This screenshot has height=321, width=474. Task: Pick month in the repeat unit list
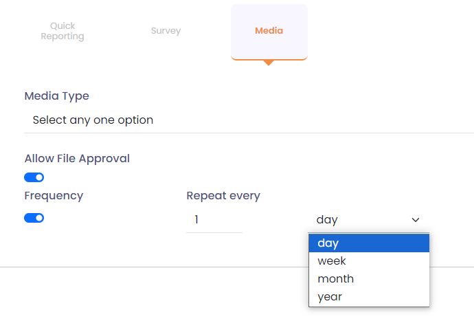tap(369, 279)
